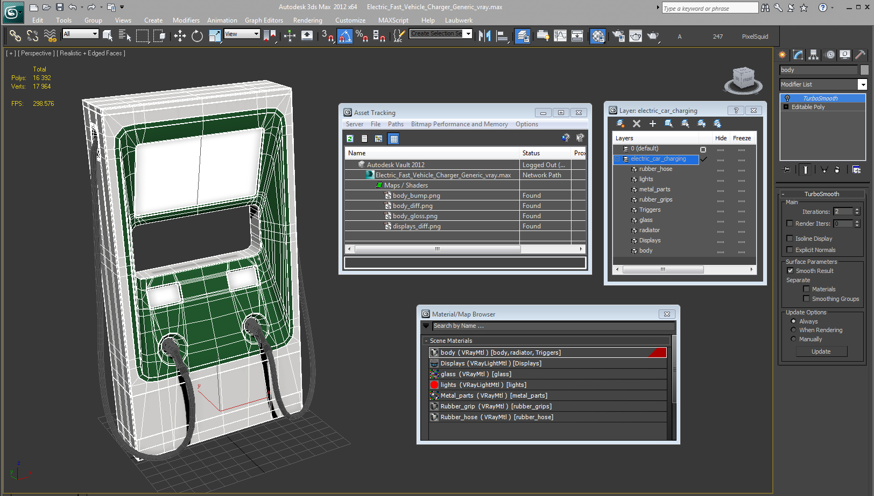Click the Search by Name field
This screenshot has height=496, width=874.
[x=553, y=326]
